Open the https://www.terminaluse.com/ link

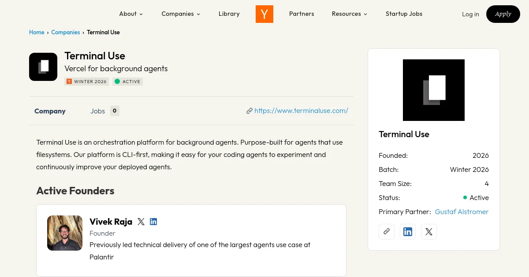(301, 111)
